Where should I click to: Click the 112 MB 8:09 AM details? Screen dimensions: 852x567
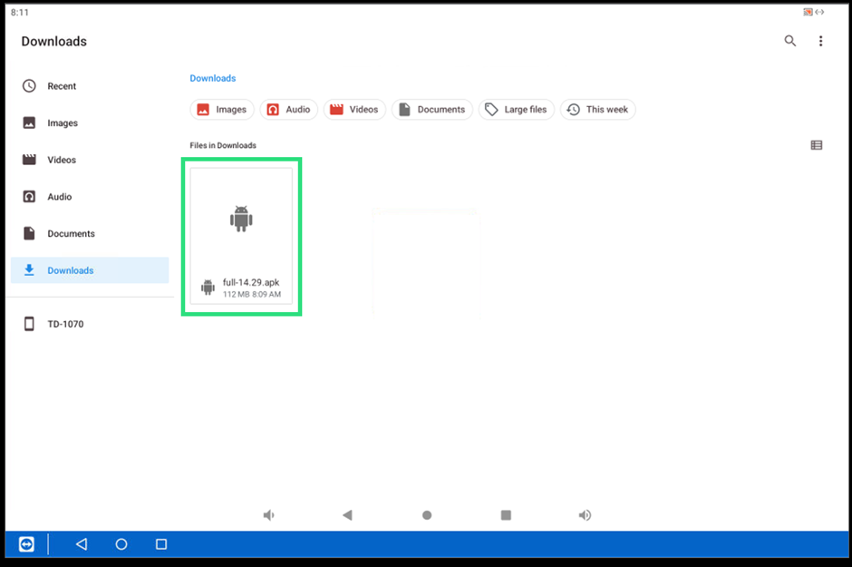(x=252, y=294)
